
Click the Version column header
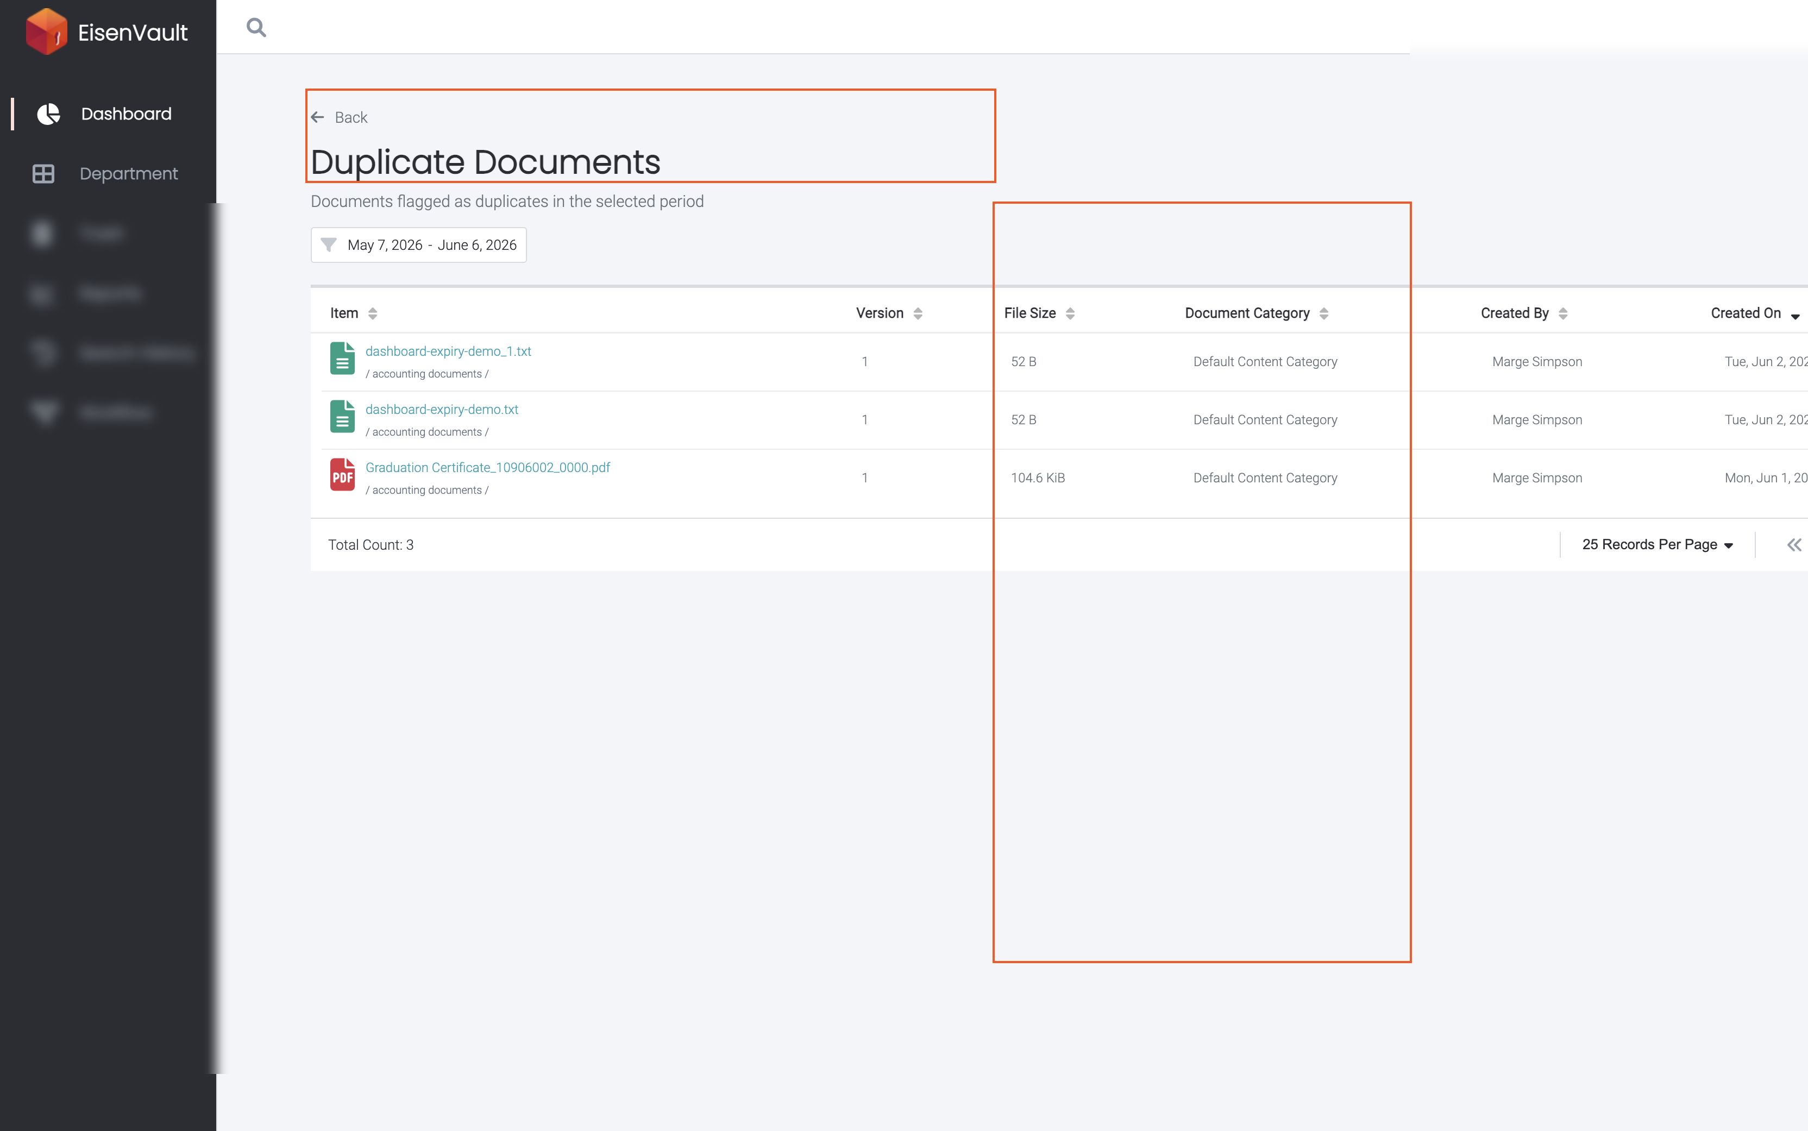click(880, 313)
